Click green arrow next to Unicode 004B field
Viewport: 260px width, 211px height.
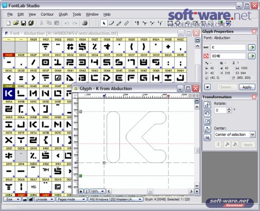(252, 56)
